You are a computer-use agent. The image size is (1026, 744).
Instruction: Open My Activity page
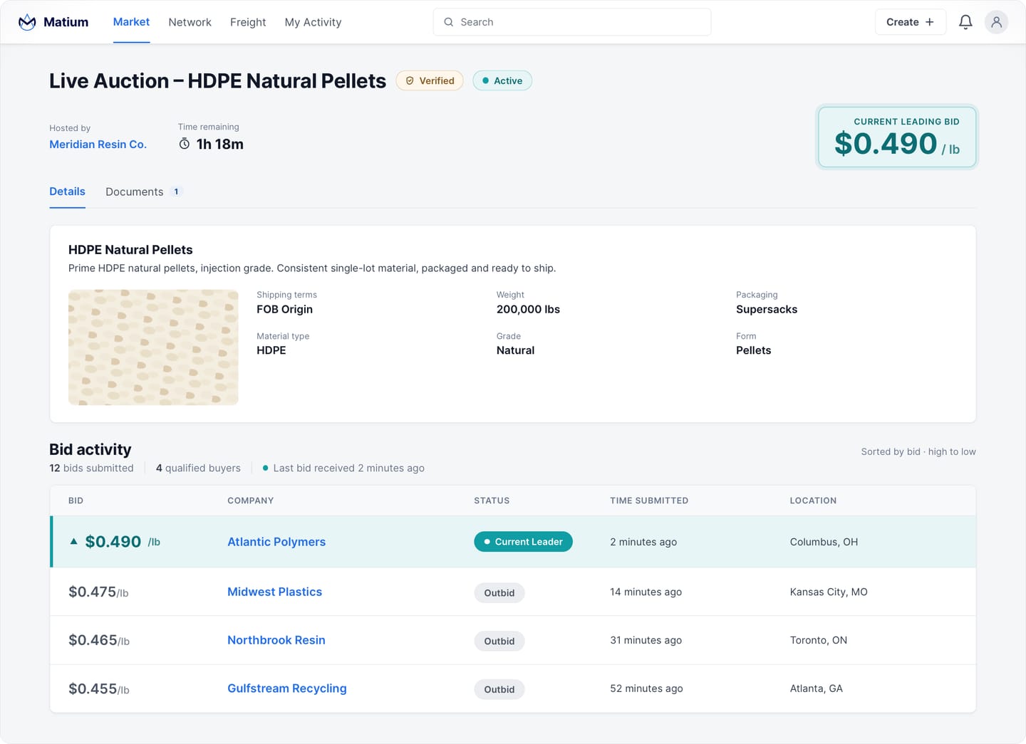click(313, 22)
